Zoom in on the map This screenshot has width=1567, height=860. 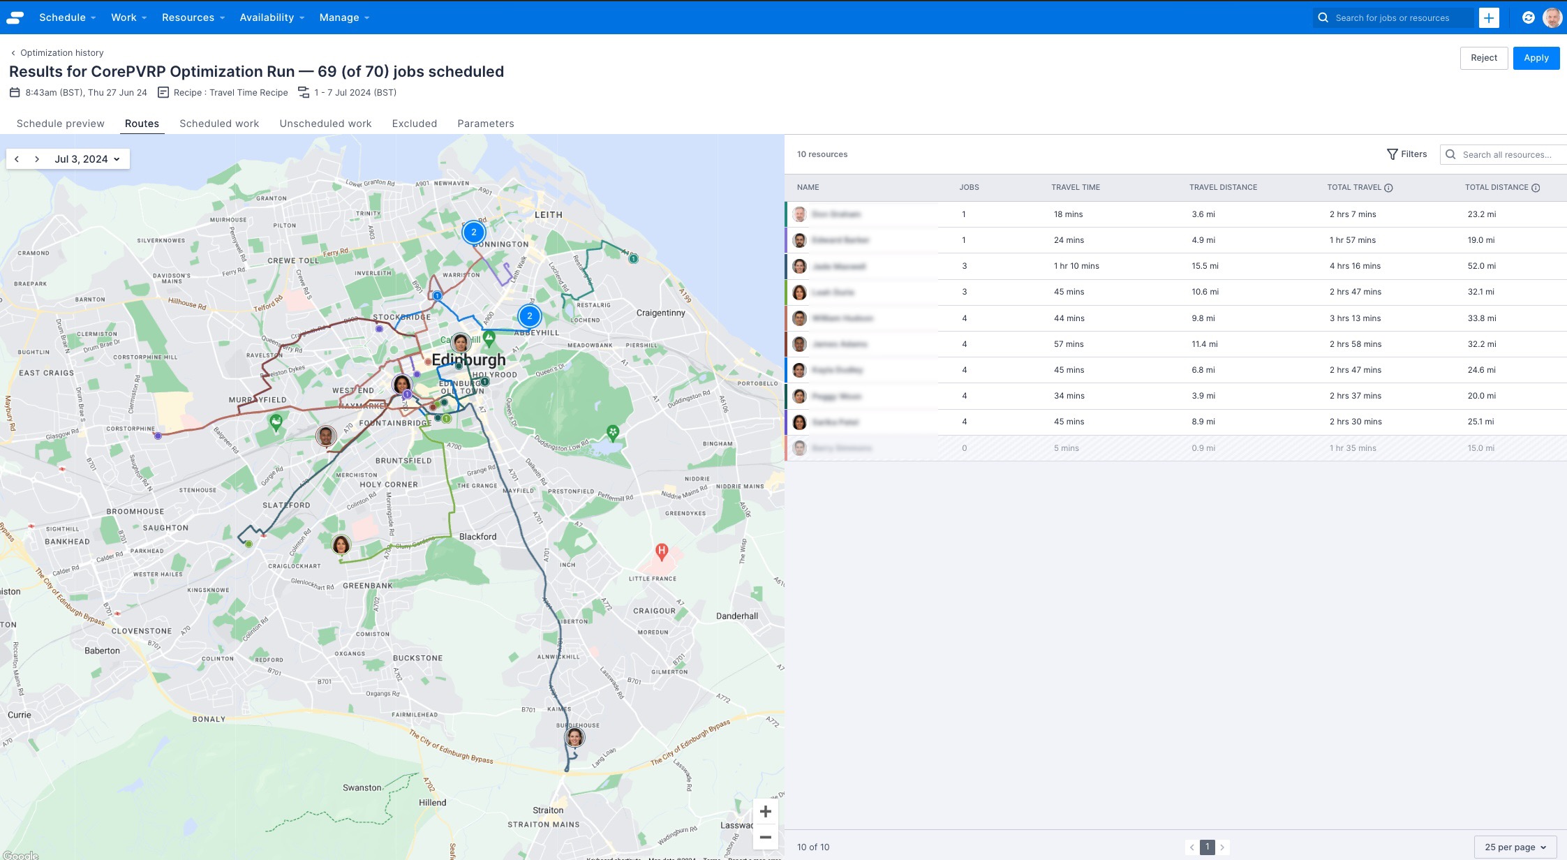(765, 811)
